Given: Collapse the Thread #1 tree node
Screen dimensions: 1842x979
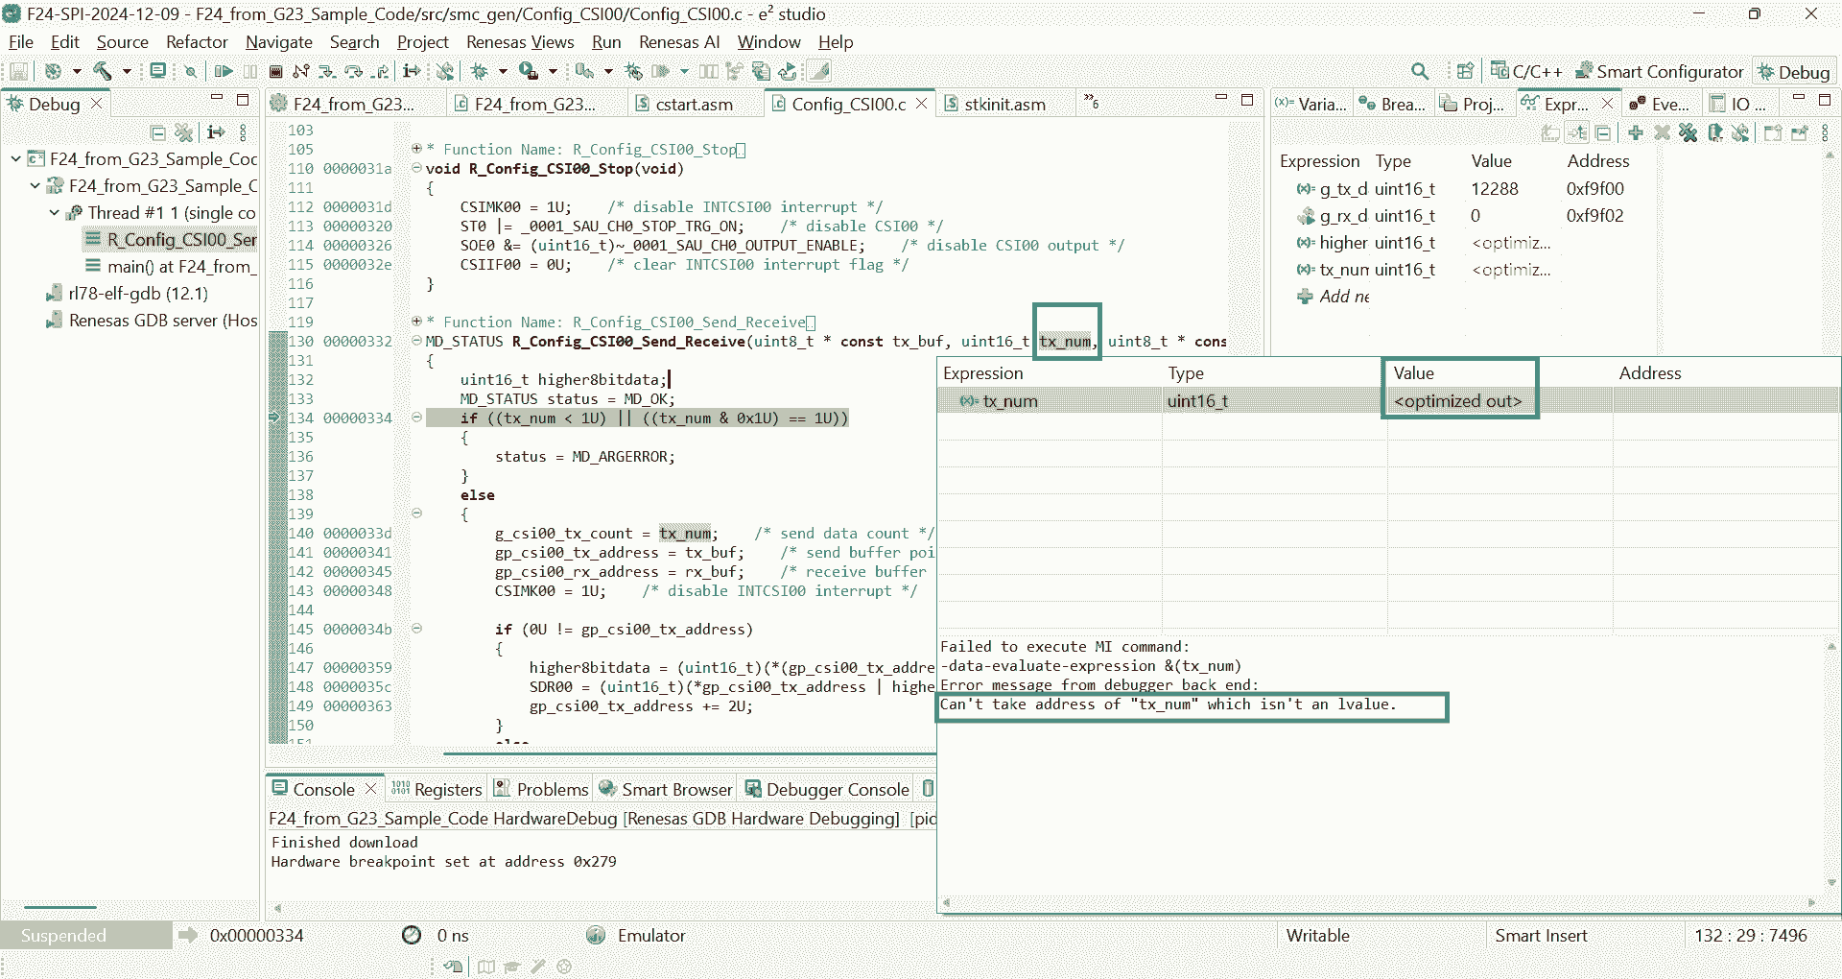Looking at the screenshot, I should [x=55, y=213].
